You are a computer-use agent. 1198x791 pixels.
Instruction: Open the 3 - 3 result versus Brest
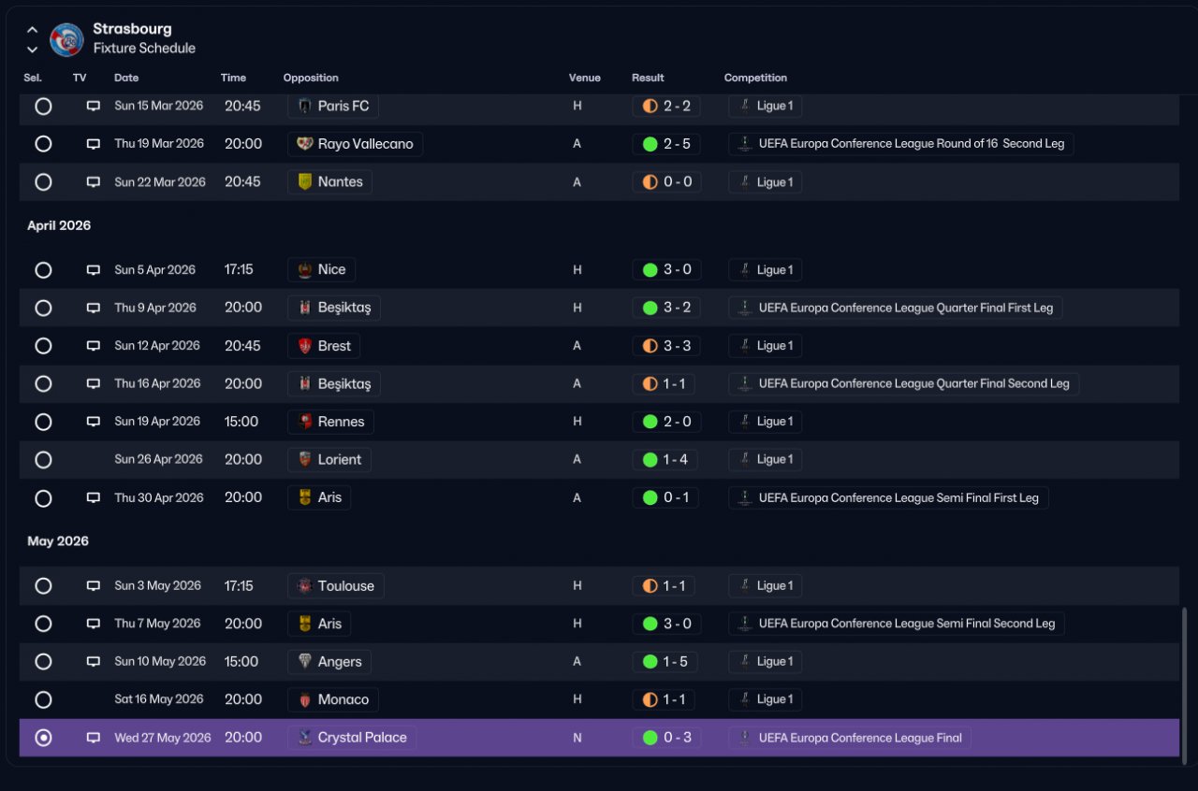[666, 346]
